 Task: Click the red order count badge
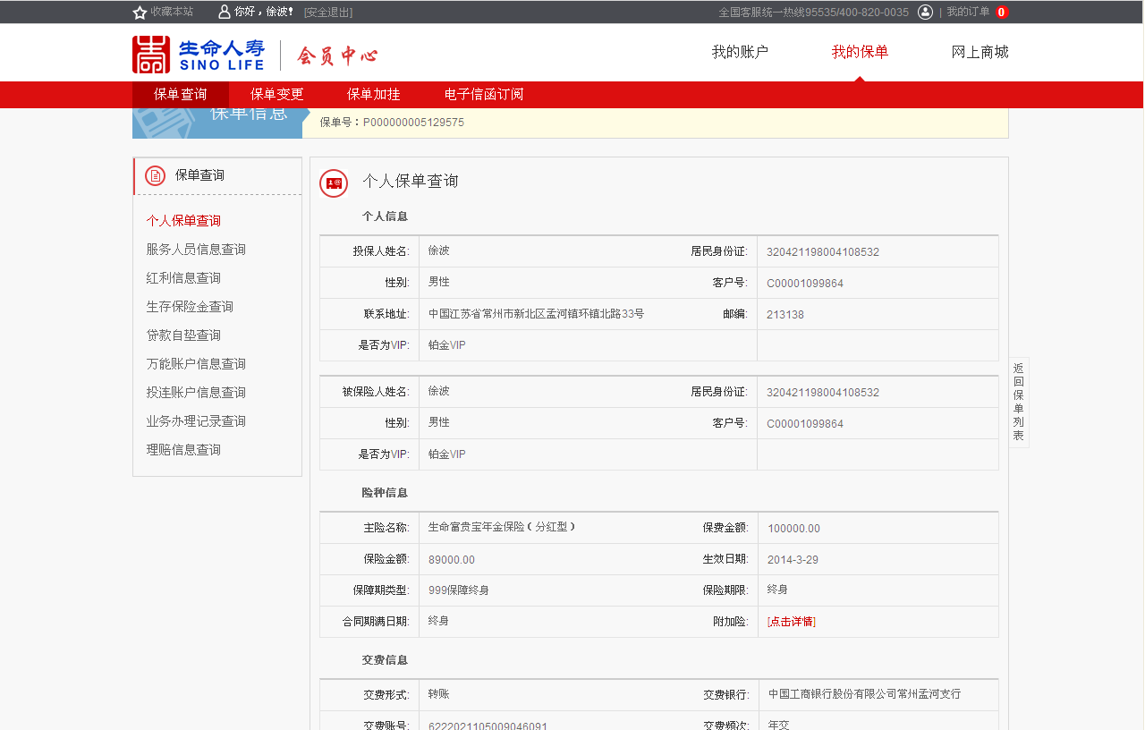click(x=1001, y=13)
